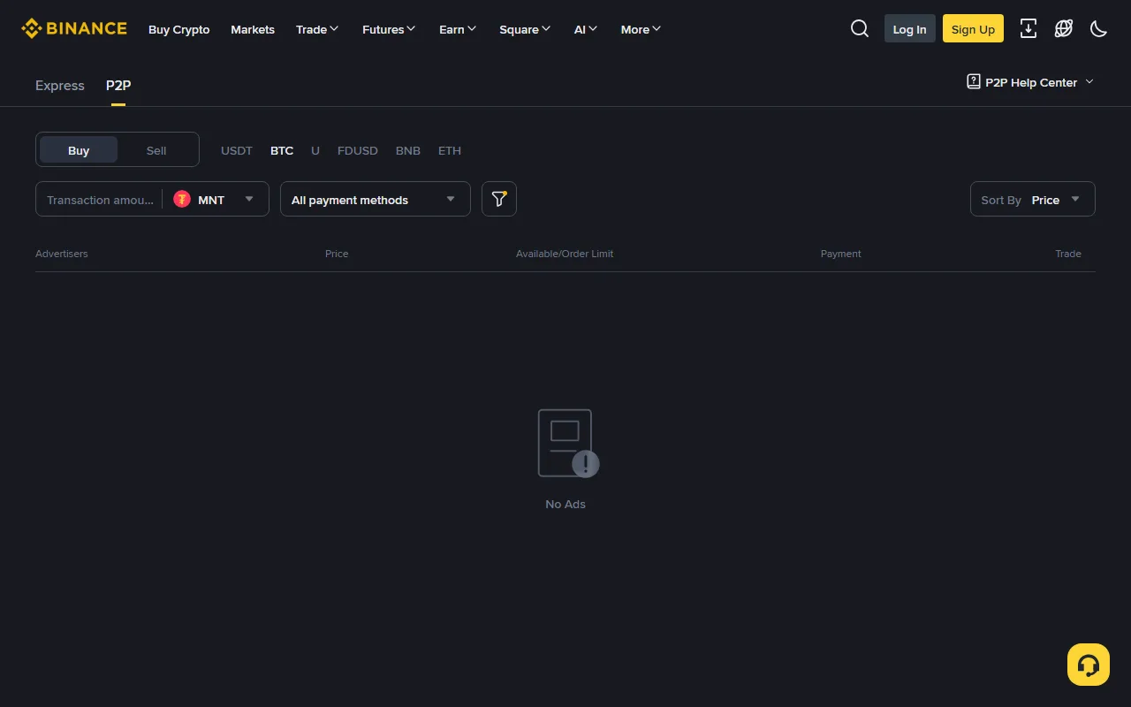This screenshot has height=707, width=1131.
Task: Open the All payment methods dropdown
Action: tap(376, 199)
